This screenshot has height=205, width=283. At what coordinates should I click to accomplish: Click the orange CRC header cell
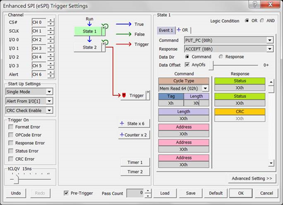(240, 112)
